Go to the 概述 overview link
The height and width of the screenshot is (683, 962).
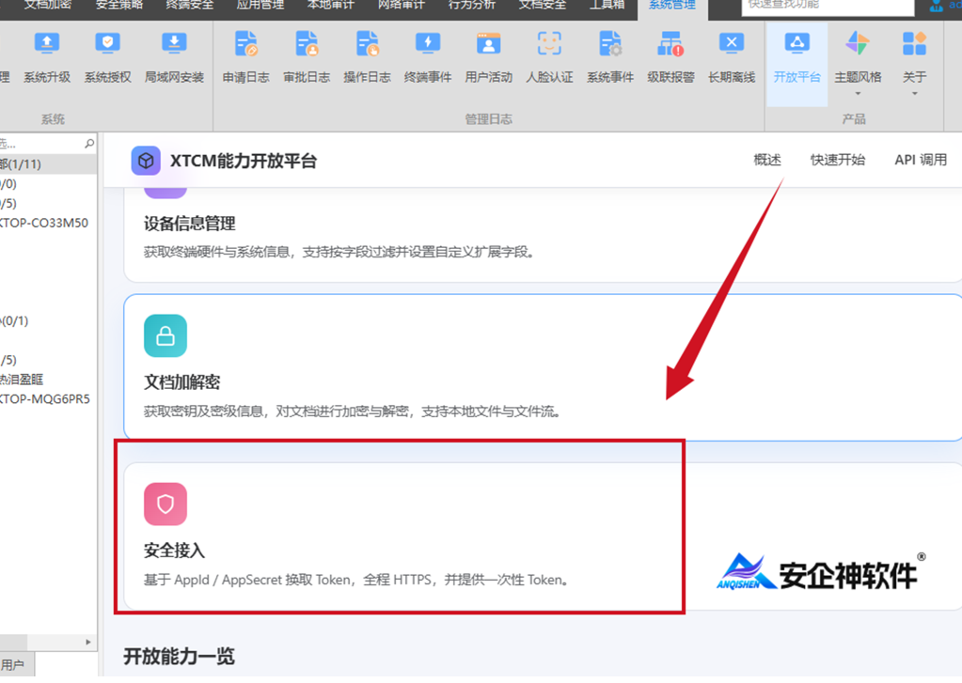pos(767,160)
